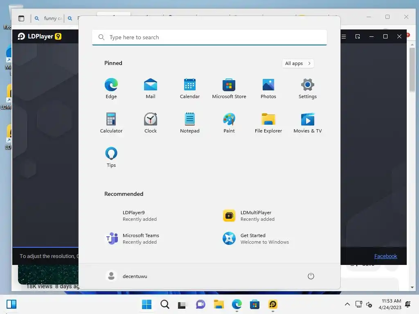
Task: Open the Power options button
Action: [x=311, y=276]
